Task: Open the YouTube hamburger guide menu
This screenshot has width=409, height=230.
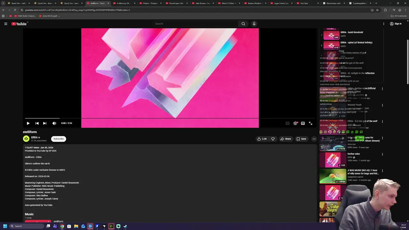Action: click(x=5, y=24)
